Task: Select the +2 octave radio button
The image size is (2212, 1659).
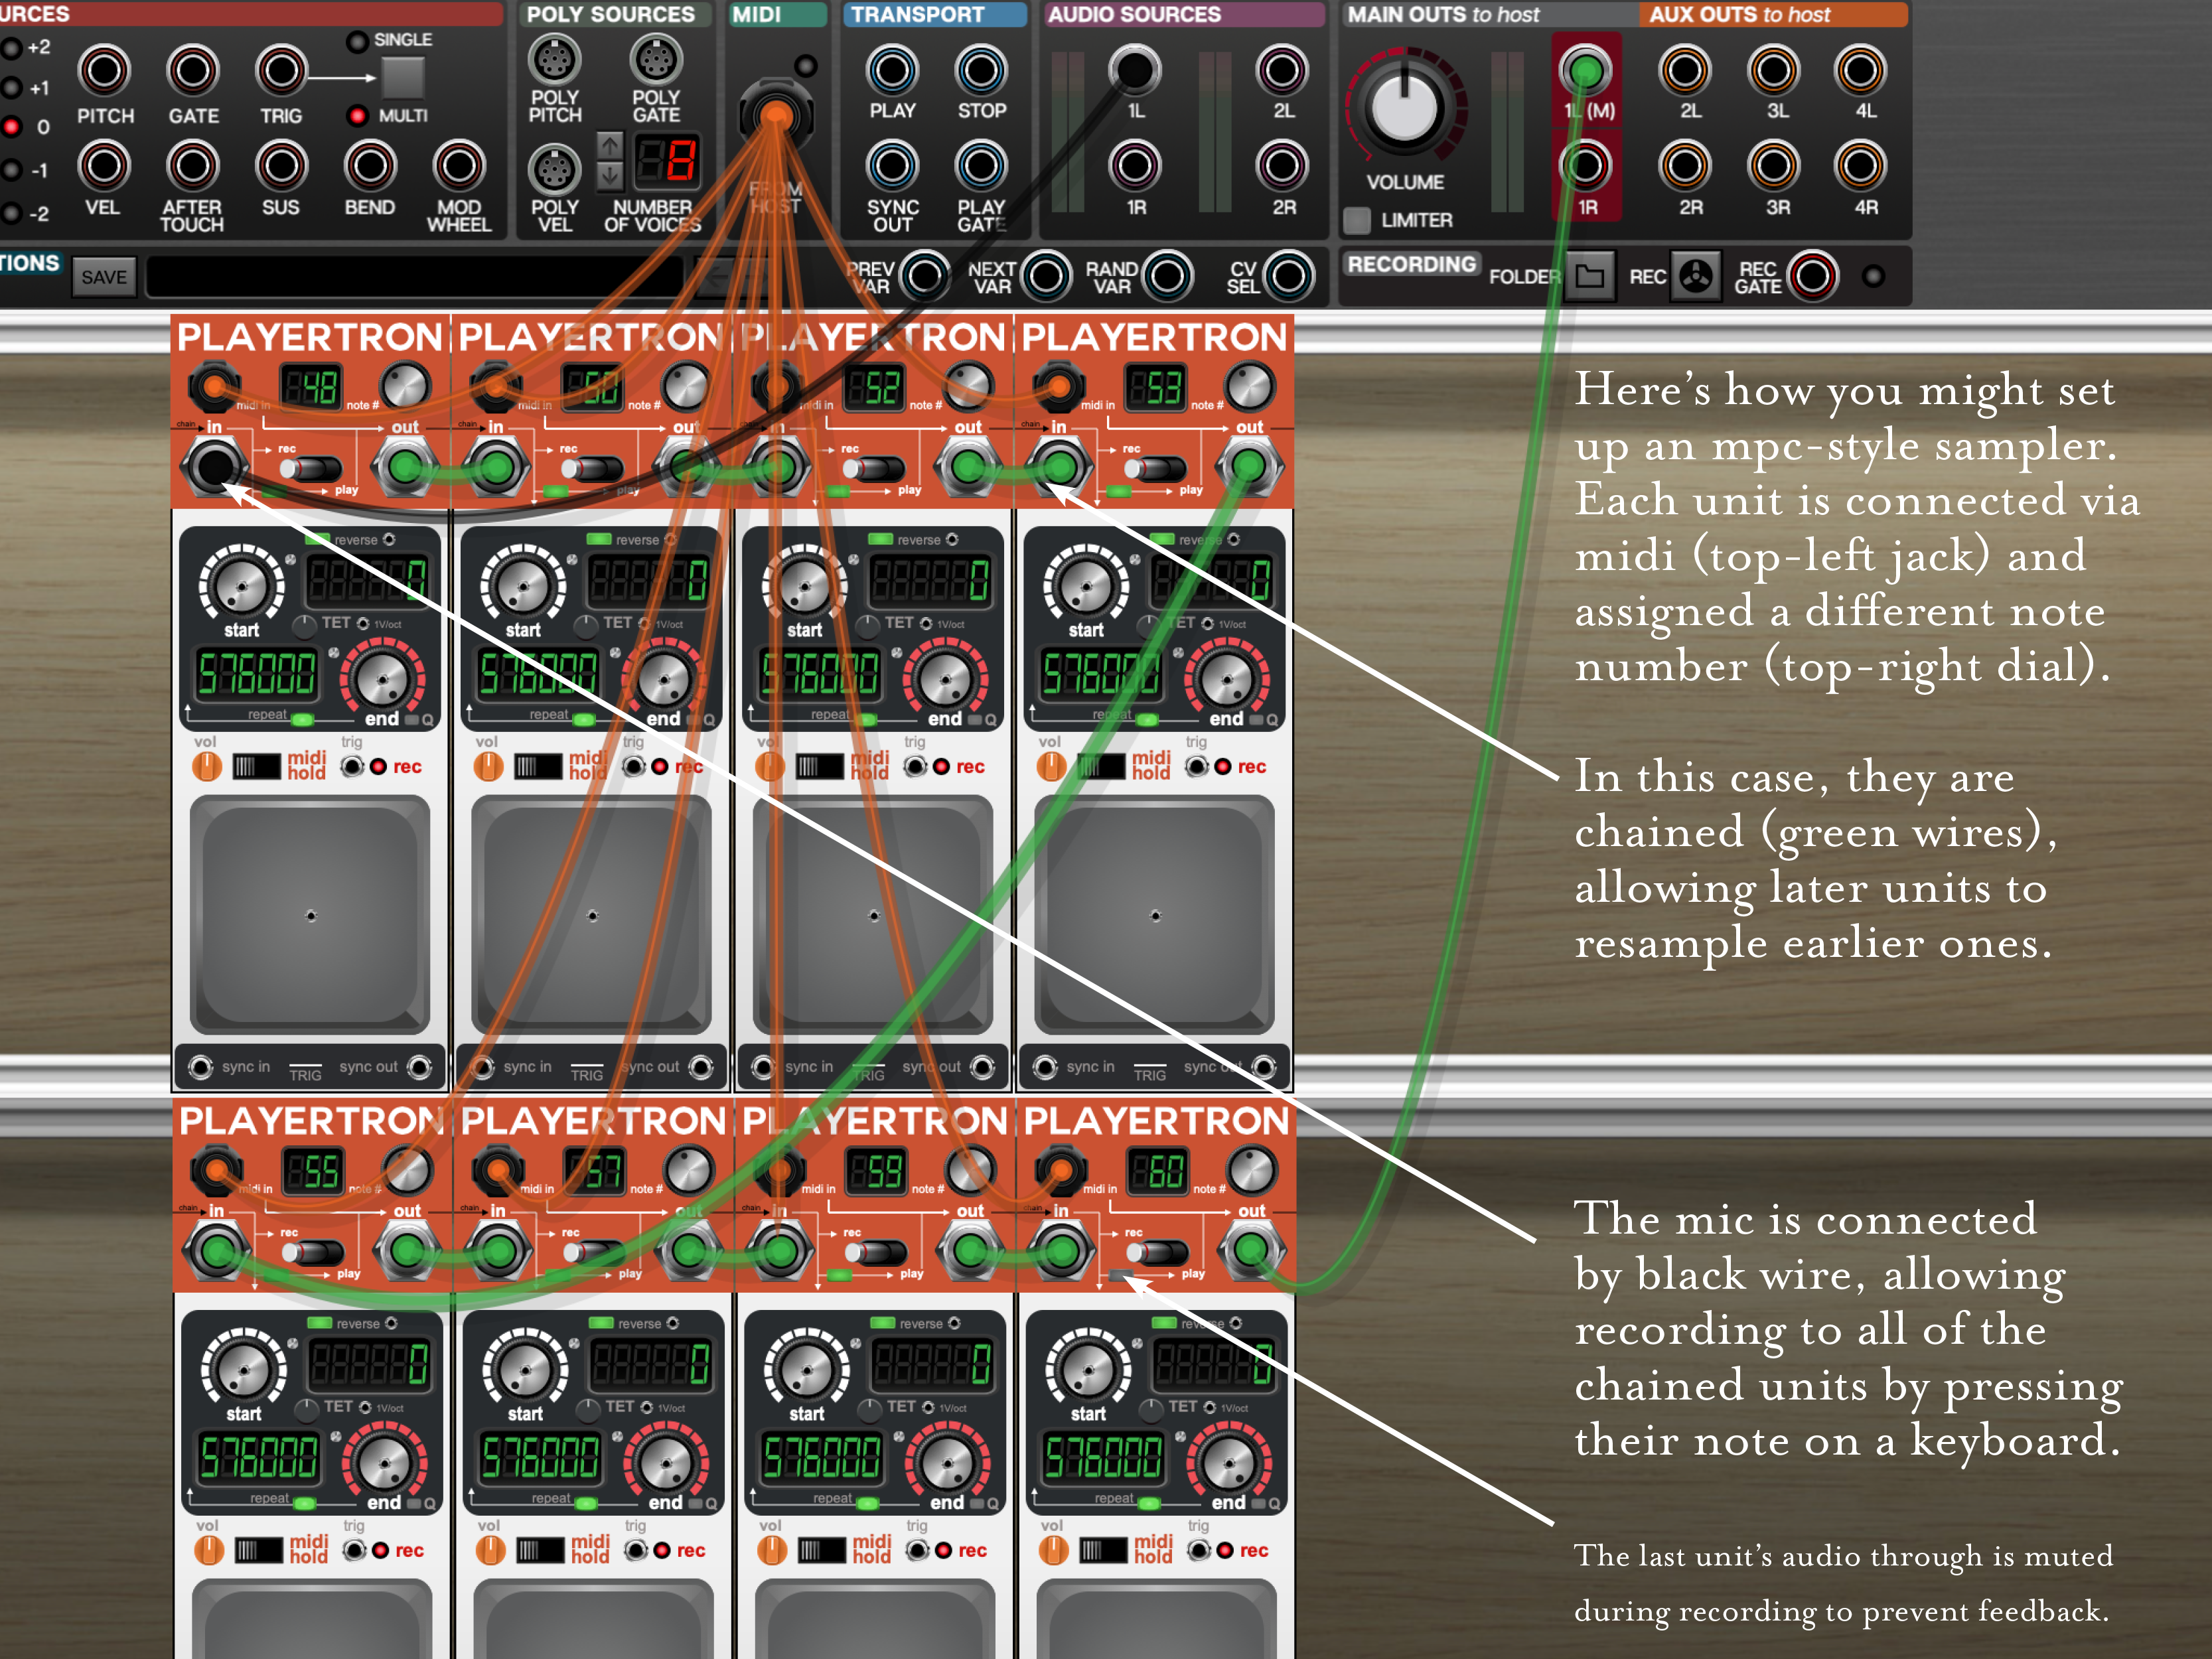Action: click(x=12, y=48)
